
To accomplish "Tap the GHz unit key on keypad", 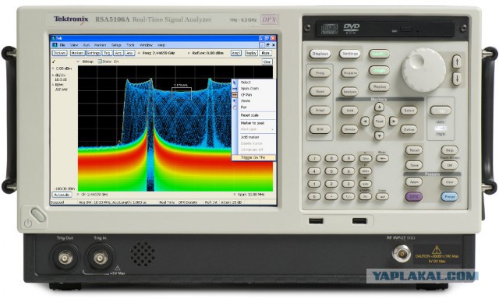I will [365, 158].
